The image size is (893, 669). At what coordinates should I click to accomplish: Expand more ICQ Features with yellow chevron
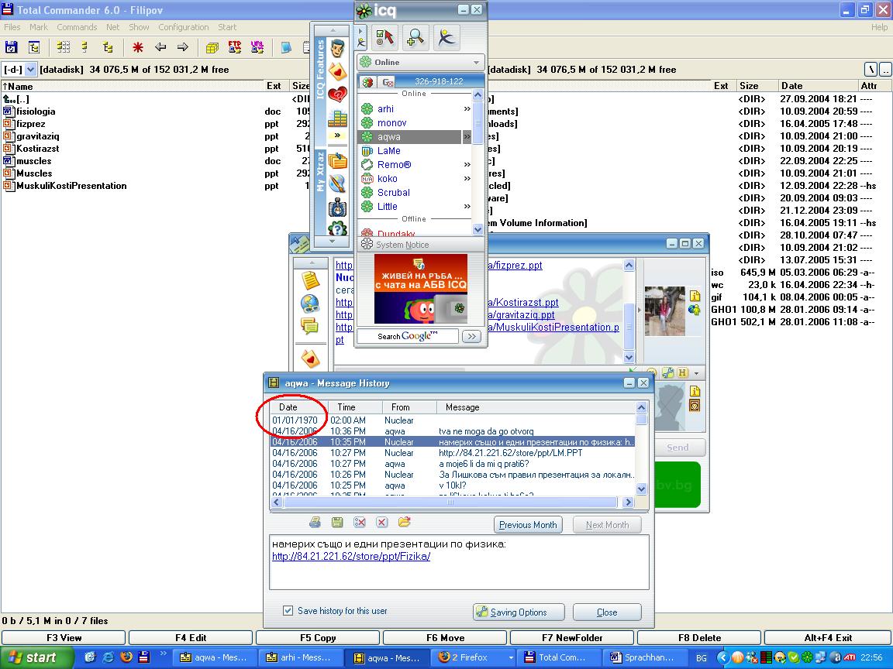point(337,136)
